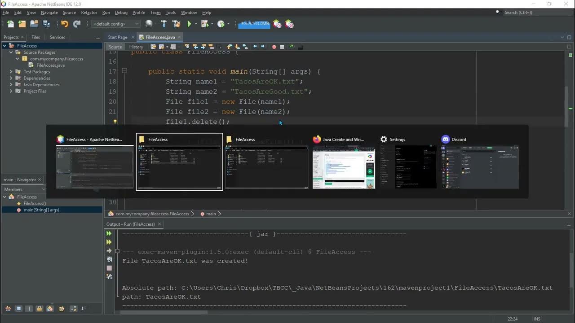The height and width of the screenshot is (323, 575).
Task: Toggle Show Inner Classes filter in Navigator
Action: point(50,308)
